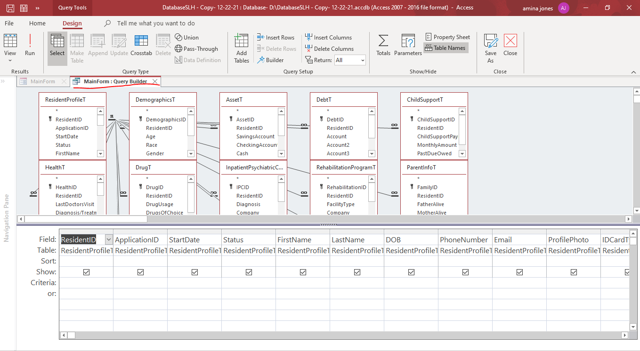
Task: Click the Property Sheet icon
Action: [429, 37]
